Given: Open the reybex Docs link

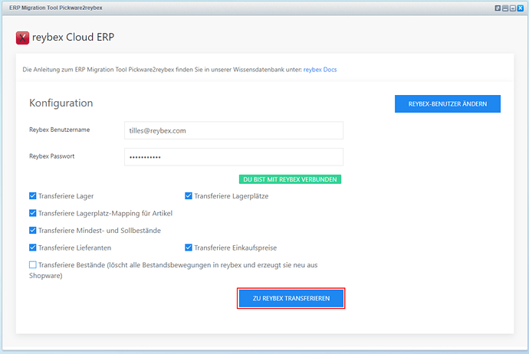Looking at the screenshot, I should point(320,70).
